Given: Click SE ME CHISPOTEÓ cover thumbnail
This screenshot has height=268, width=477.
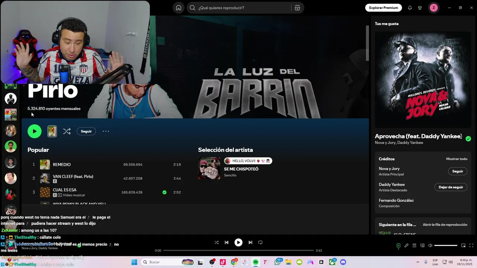Looking at the screenshot, I should (209, 168).
